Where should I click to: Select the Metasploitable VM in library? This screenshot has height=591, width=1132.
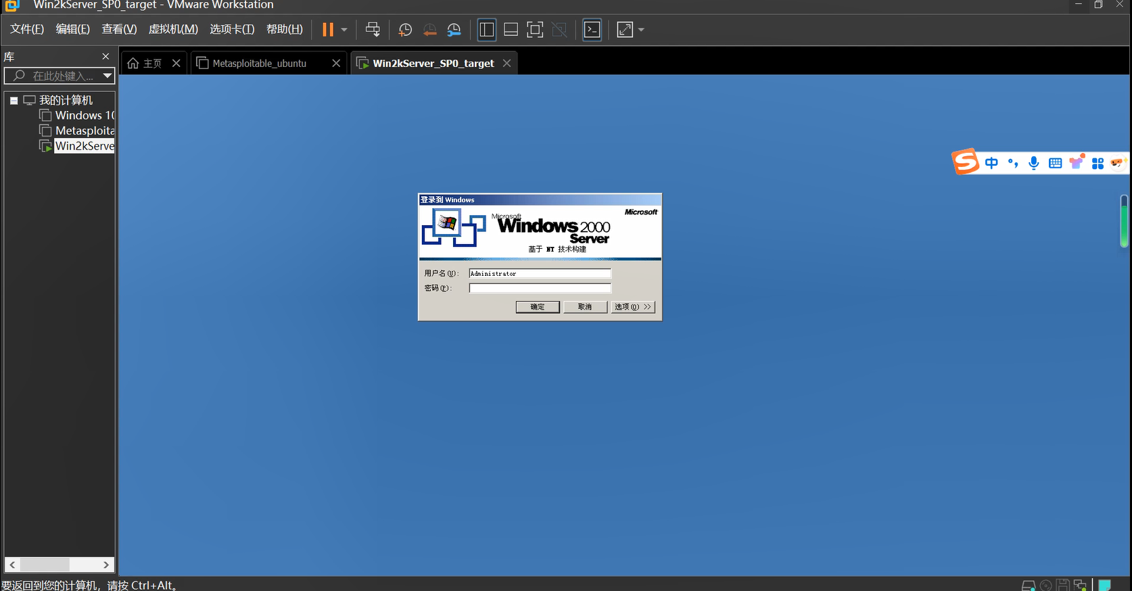85,131
